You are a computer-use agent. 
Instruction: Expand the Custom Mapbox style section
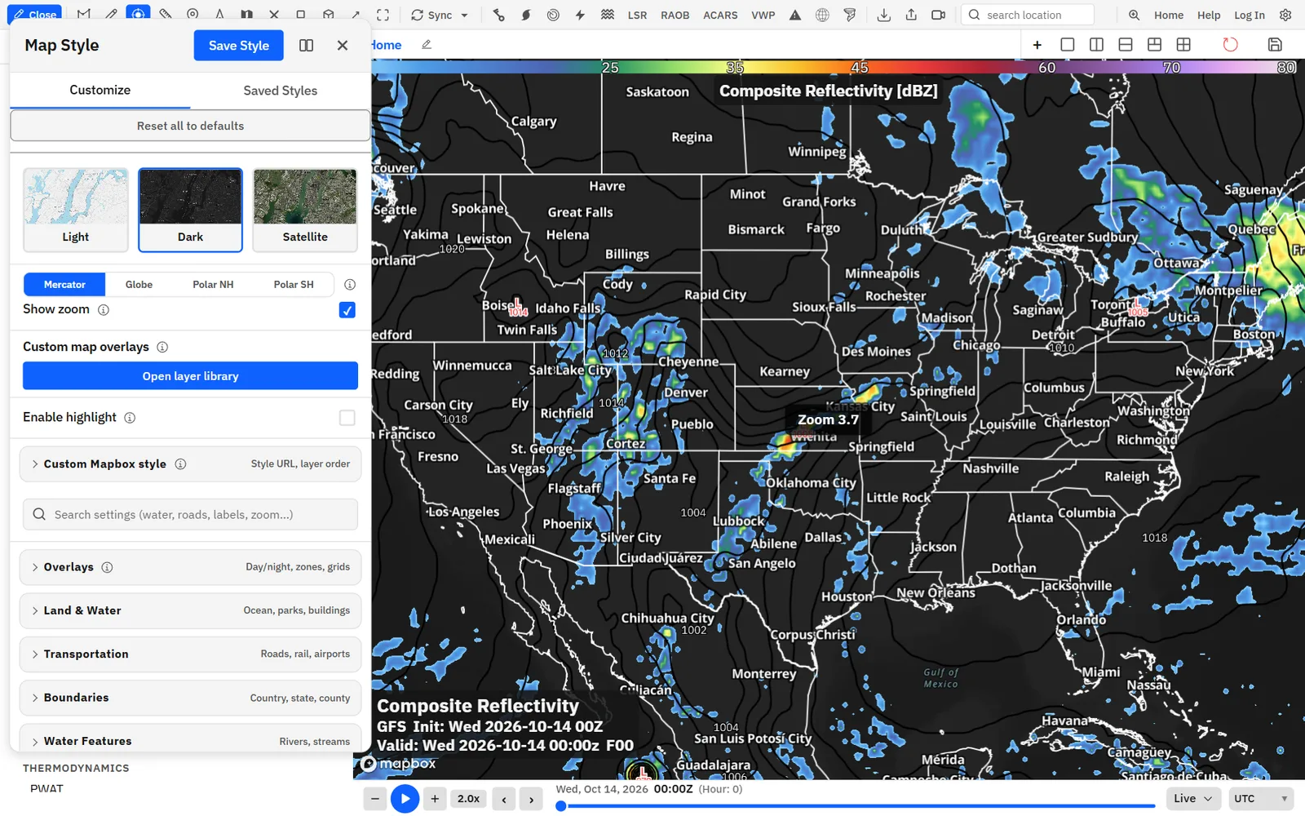[x=190, y=463]
